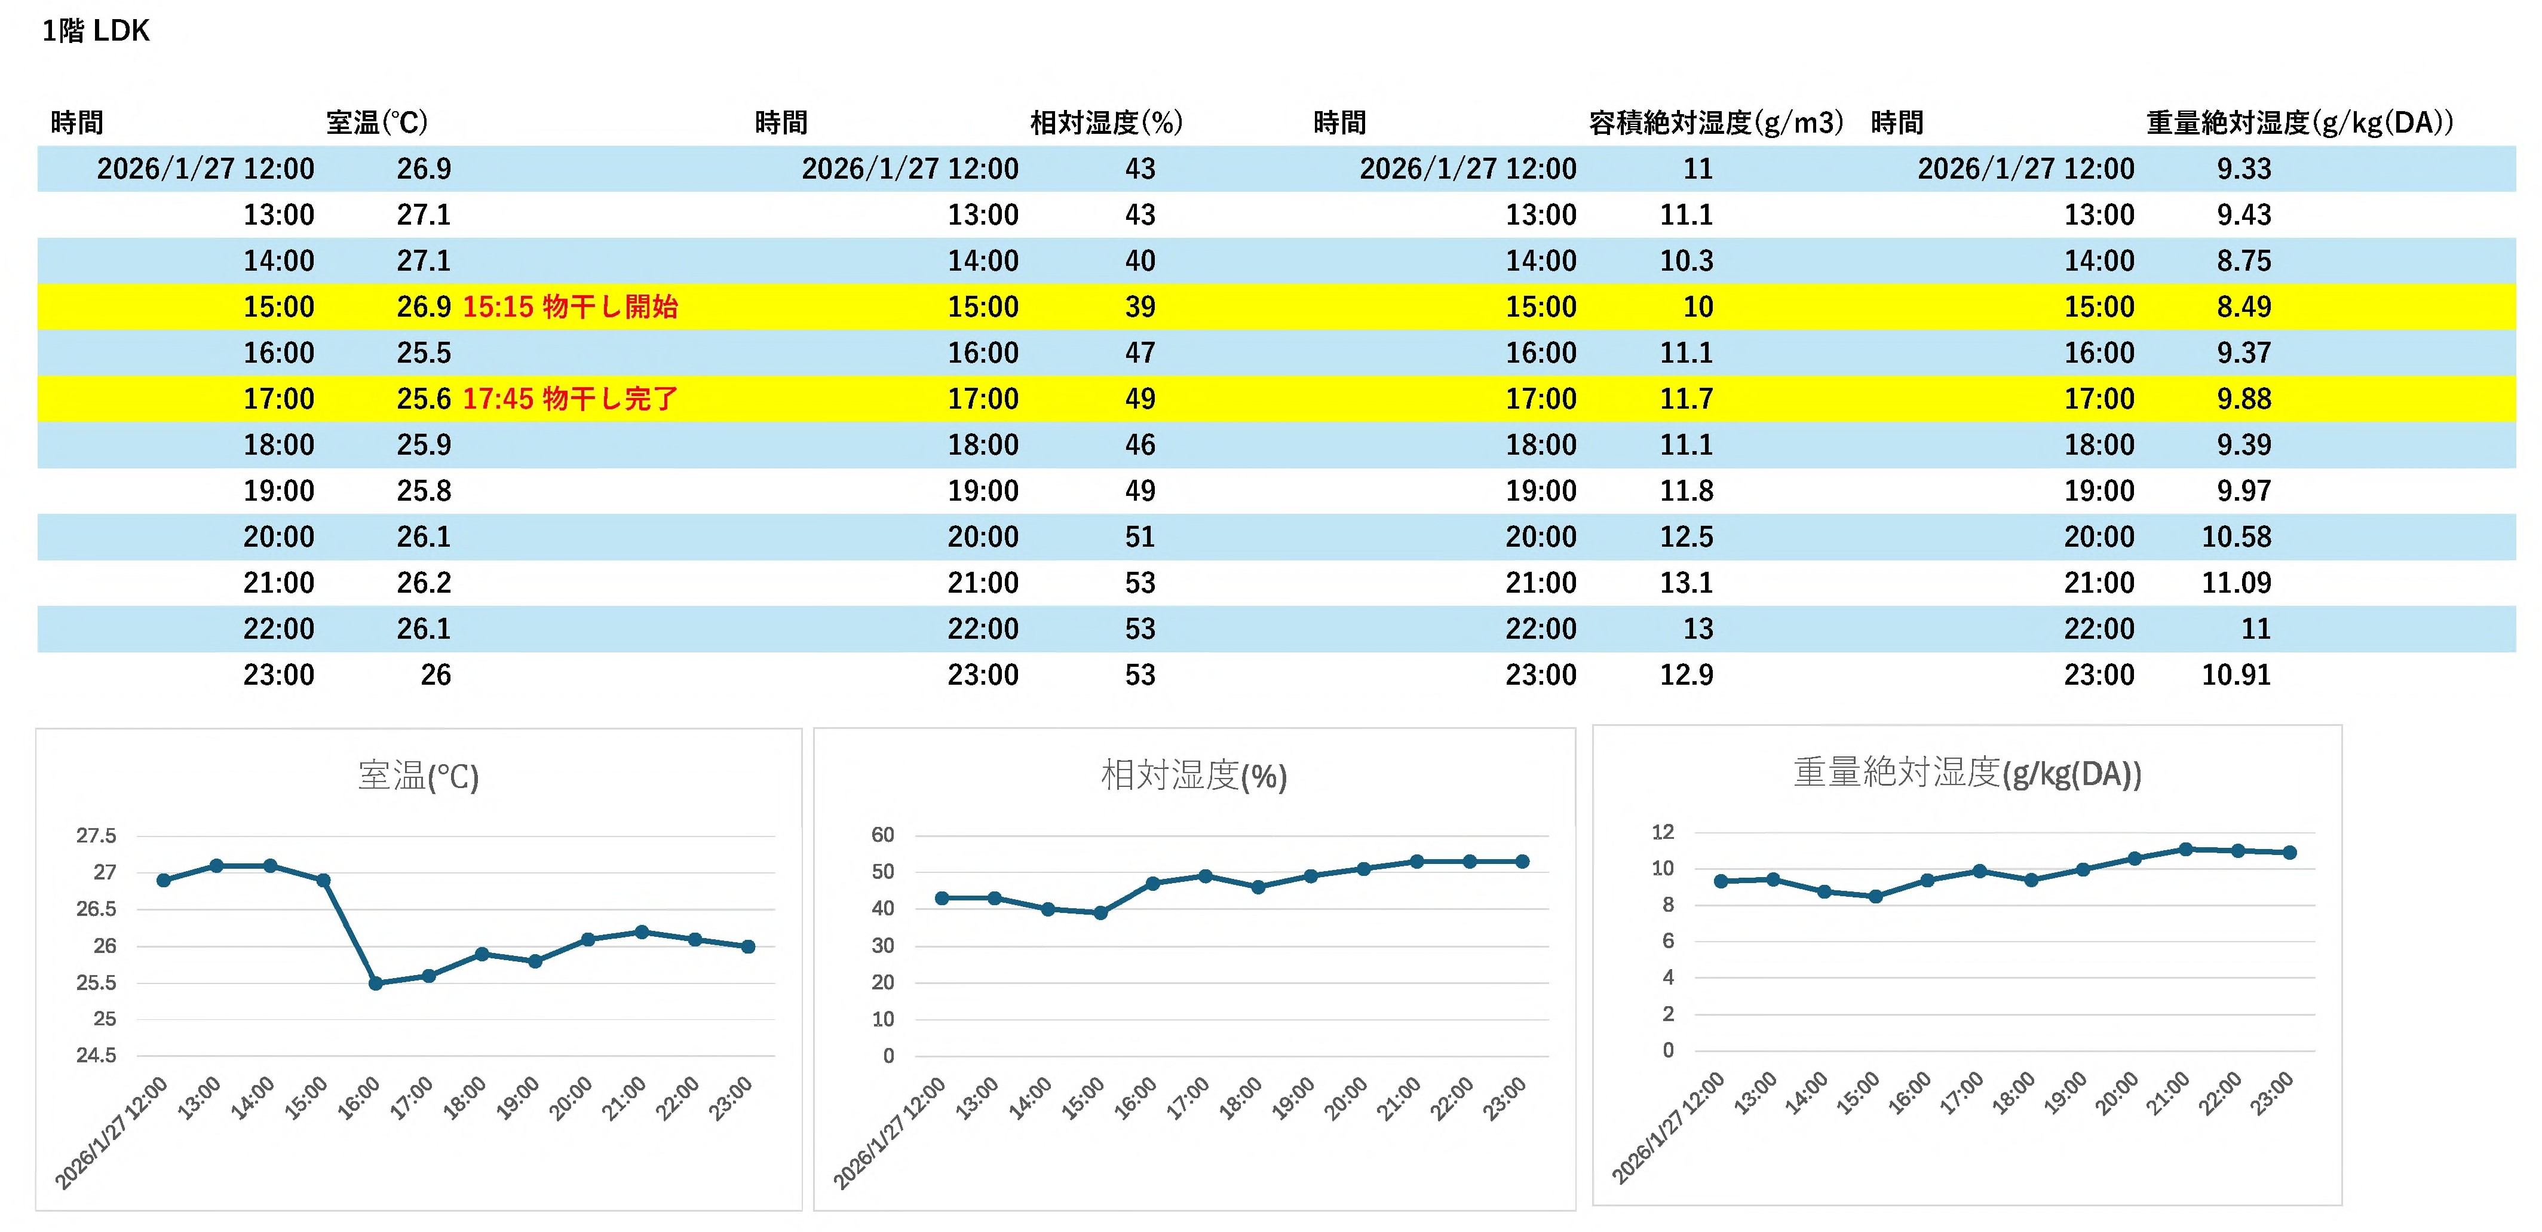Click the 相対湿度(%) column header
The width and height of the screenshot is (2542, 1232).
pyautogui.click(x=1106, y=122)
